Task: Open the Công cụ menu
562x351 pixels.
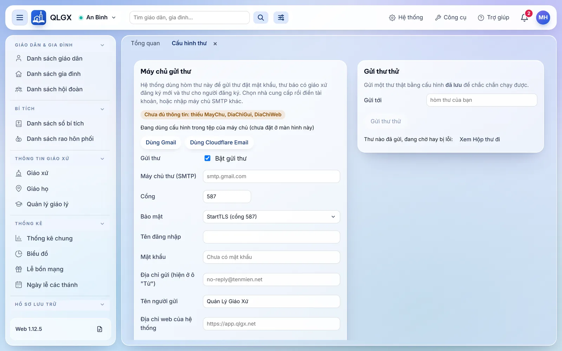Action: [x=451, y=18]
